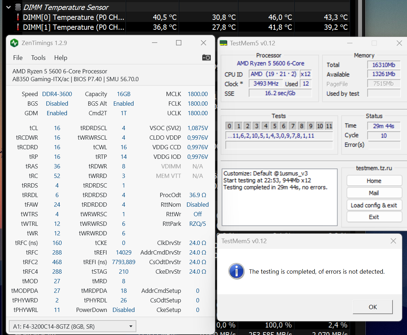Click OK in the TestMem5 completion dialog
This screenshot has height=335, width=407.
373,307
